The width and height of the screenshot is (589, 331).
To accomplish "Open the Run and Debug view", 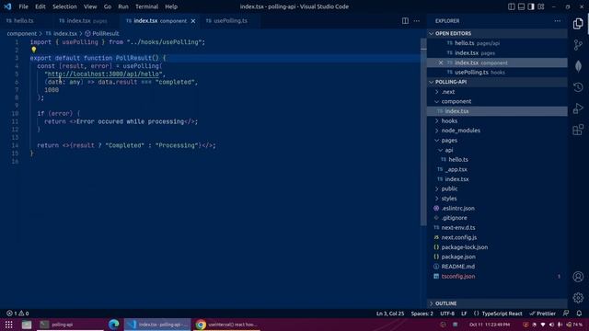I will (578, 108).
